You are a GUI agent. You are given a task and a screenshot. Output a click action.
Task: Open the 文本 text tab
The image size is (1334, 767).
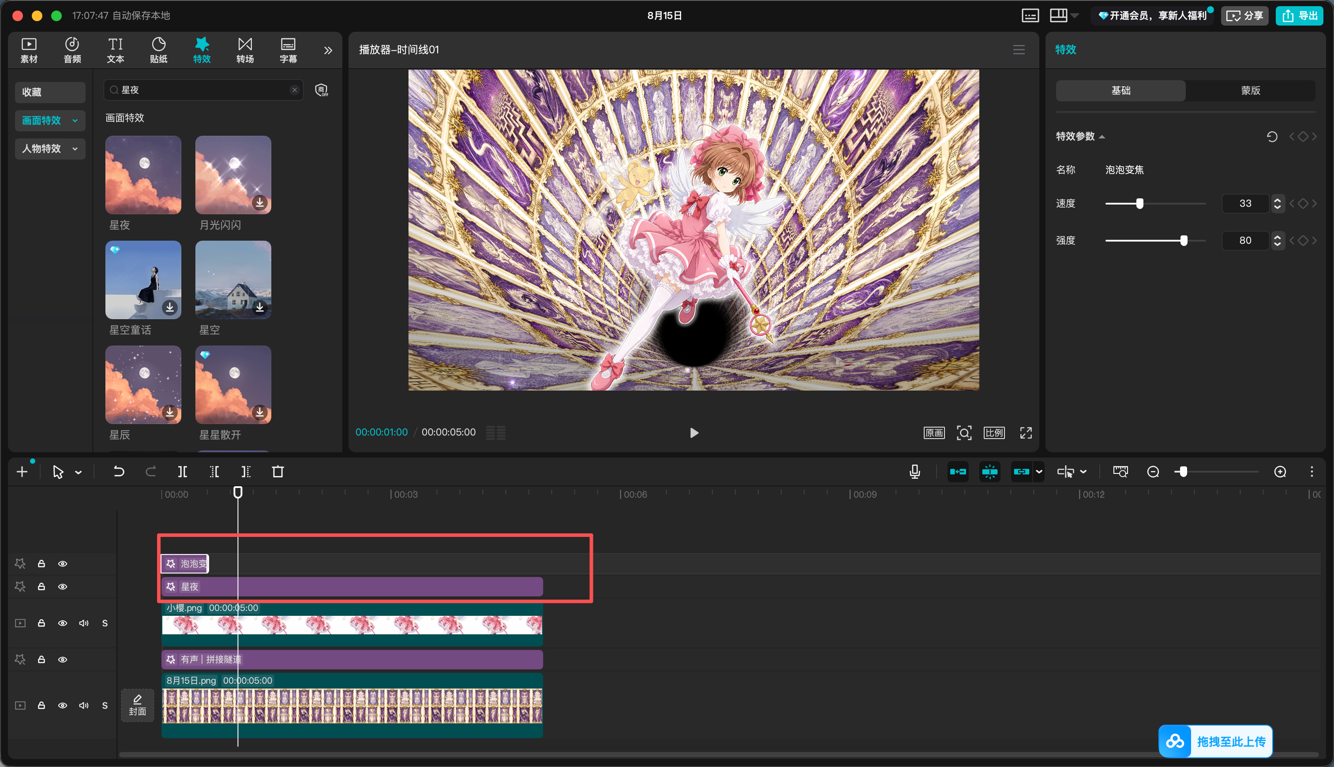(116, 50)
